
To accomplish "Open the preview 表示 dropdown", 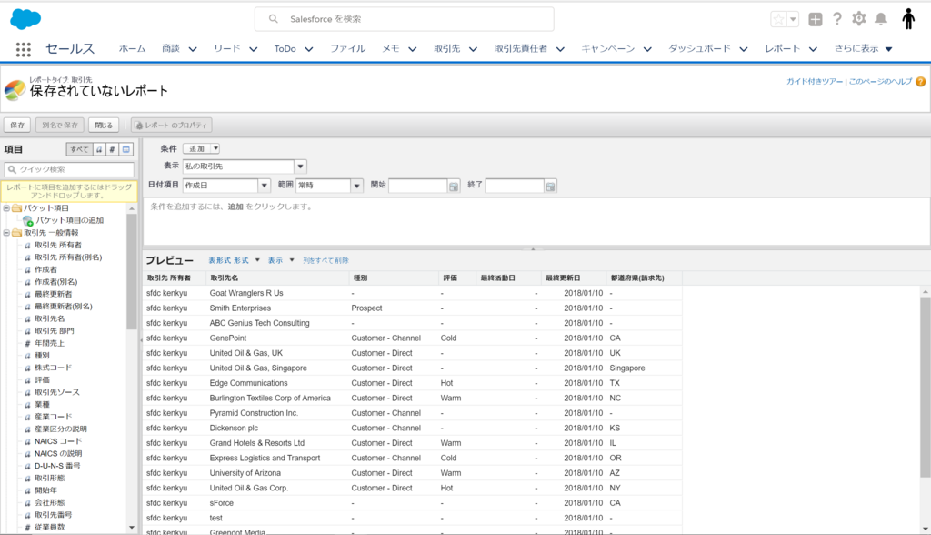I will coord(281,260).
